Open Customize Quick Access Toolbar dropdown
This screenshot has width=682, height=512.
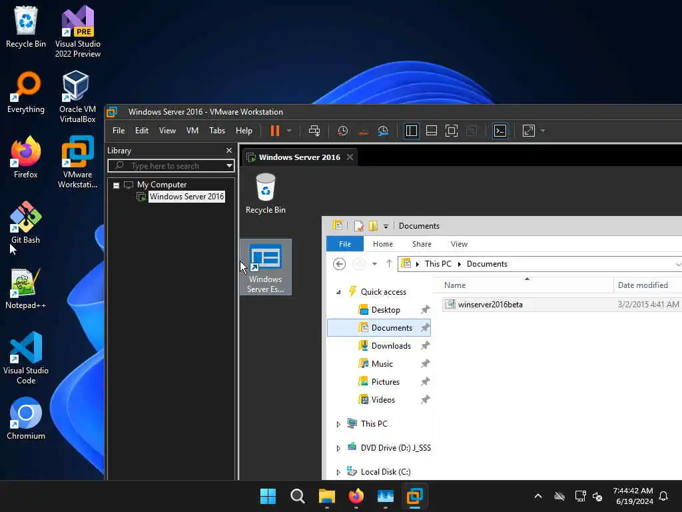(386, 227)
